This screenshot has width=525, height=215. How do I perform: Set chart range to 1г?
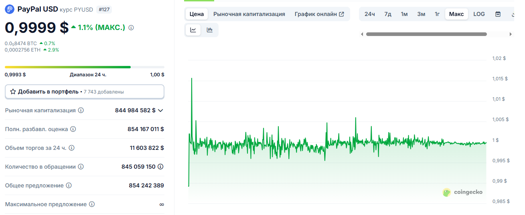(437, 14)
